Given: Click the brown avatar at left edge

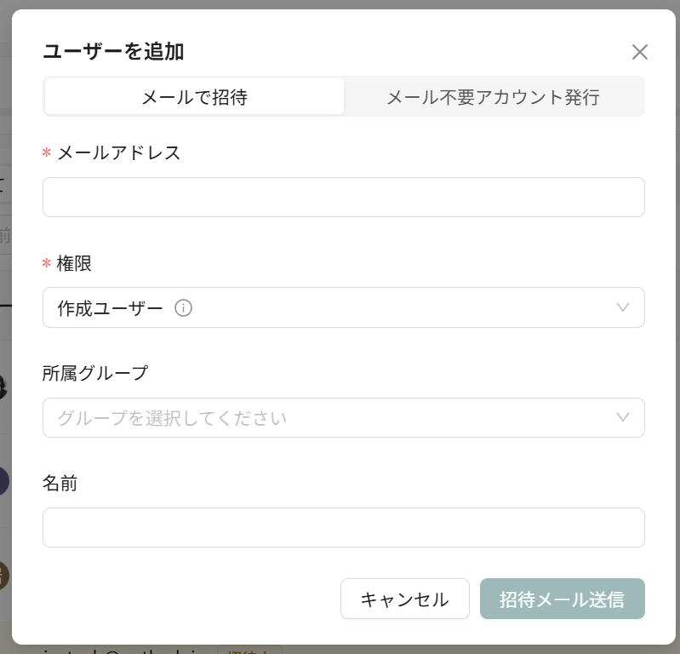Looking at the screenshot, I should click(x=3, y=576).
